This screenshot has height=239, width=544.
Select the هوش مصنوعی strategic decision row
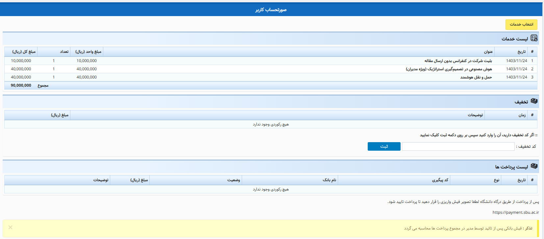[449, 69]
